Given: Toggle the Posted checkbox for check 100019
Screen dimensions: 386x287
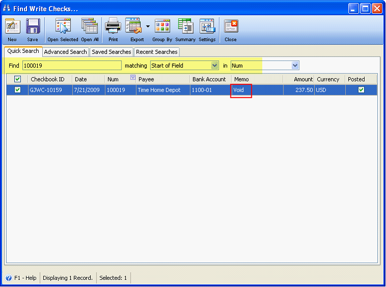Looking at the screenshot, I should click(x=361, y=90).
